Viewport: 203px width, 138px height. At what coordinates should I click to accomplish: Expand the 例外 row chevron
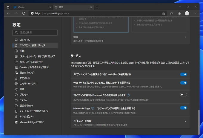(x=186, y=37)
